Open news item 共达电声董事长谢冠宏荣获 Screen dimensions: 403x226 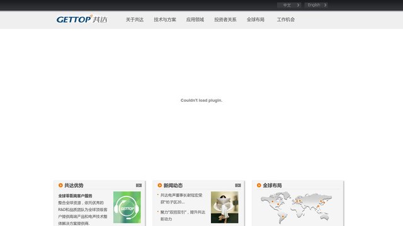click(181, 198)
